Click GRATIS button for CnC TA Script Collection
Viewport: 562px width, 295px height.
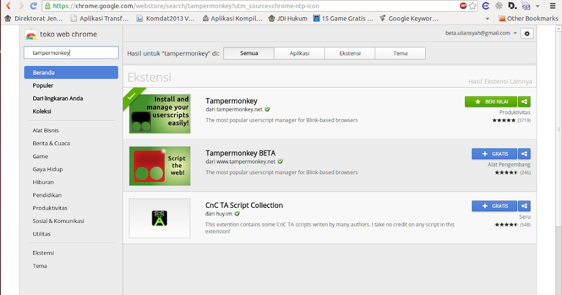pyautogui.click(x=494, y=206)
